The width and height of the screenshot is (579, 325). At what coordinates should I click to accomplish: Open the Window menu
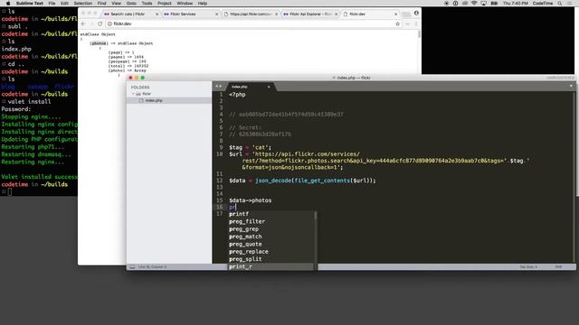click(x=185, y=4)
